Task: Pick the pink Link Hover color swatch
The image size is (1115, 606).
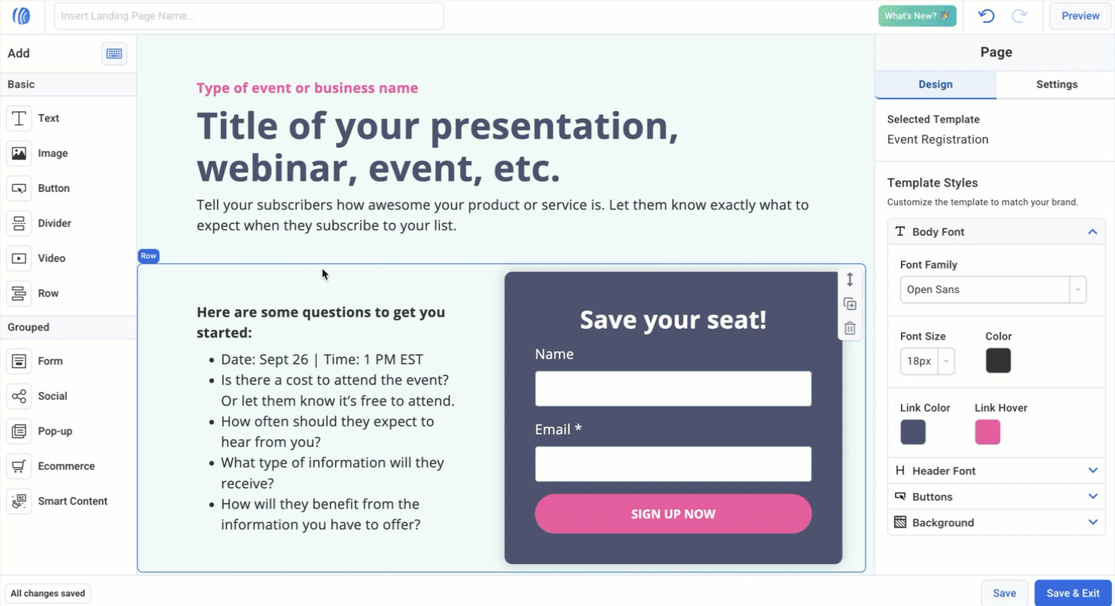Action: (x=988, y=432)
